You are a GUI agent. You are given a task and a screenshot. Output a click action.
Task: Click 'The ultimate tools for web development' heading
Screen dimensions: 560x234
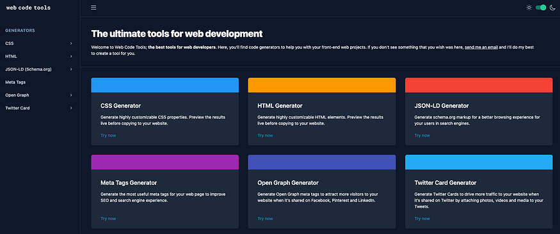click(x=177, y=34)
